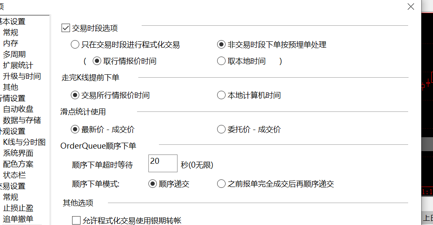Open K线与分时图 appearance settings

pos(24,142)
